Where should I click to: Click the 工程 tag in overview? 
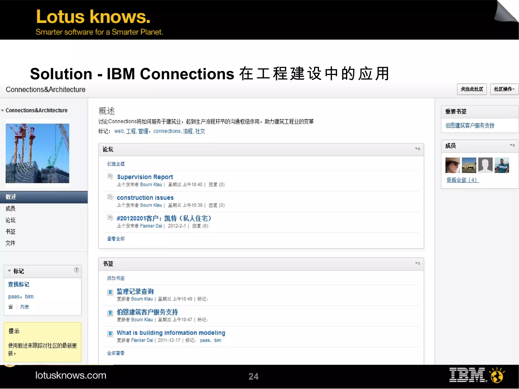(x=131, y=131)
